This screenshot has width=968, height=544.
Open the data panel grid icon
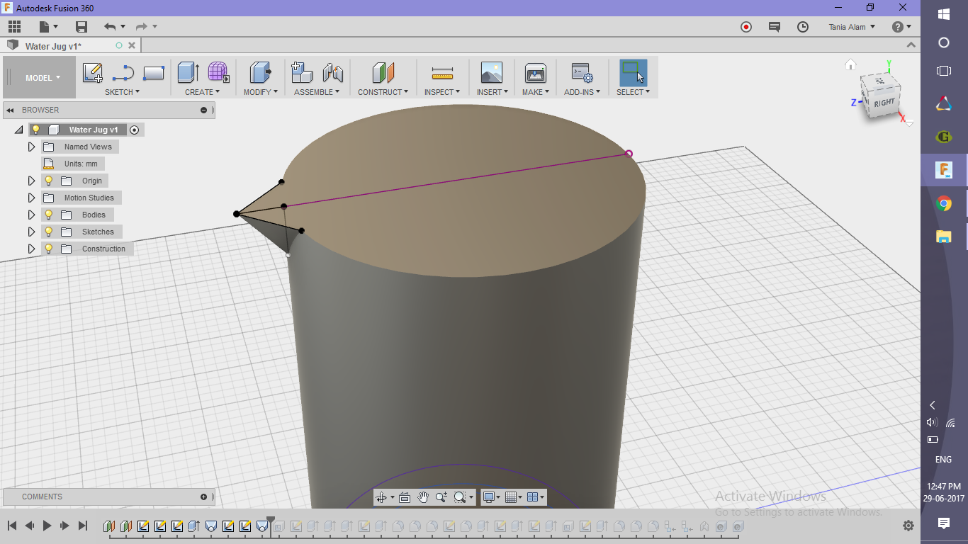click(x=14, y=27)
